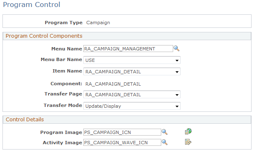The height and width of the screenshot is (152, 254).
Task: Open the Item Name dropdown
Action: [x=132, y=72]
